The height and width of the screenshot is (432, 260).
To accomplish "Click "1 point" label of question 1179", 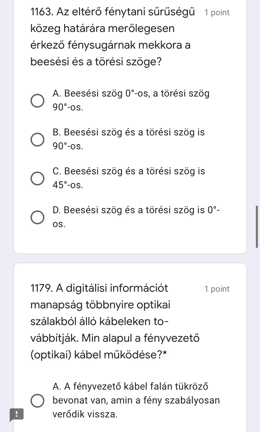I will 217,289.
